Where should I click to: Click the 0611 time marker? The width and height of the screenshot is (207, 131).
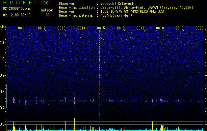22,28
